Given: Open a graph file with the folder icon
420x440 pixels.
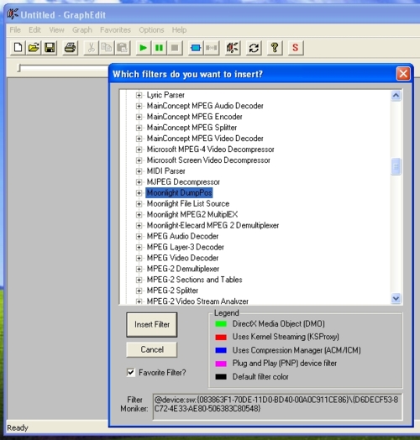Looking at the screenshot, I should (34, 48).
